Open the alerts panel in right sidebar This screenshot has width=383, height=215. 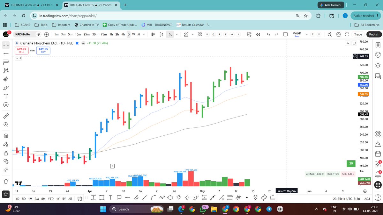tap(378, 55)
